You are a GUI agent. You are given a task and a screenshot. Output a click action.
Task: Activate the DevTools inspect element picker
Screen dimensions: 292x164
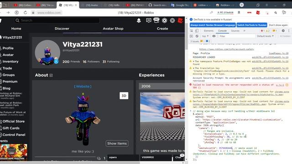[x=192, y=31]
